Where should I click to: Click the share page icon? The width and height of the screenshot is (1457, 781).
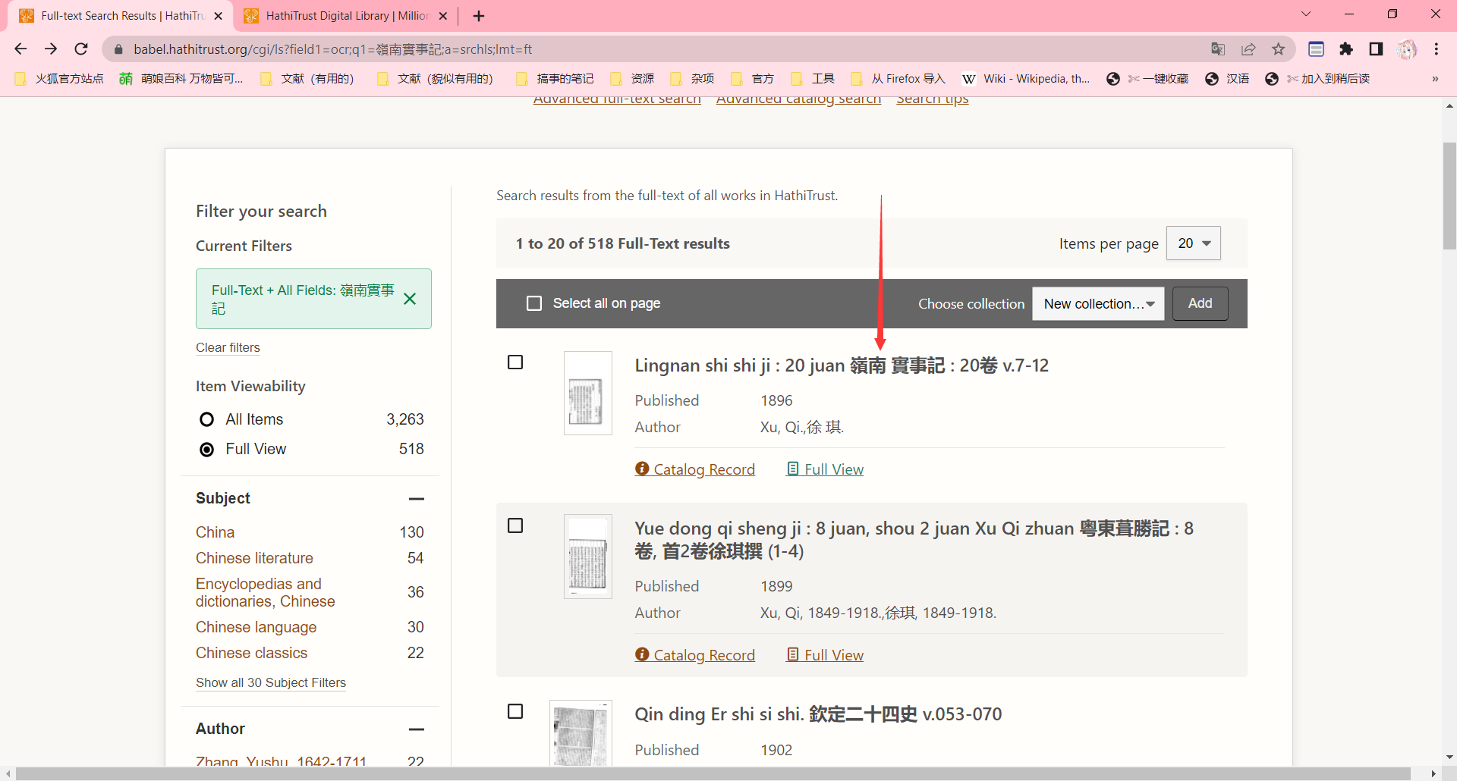point(1248,49)
